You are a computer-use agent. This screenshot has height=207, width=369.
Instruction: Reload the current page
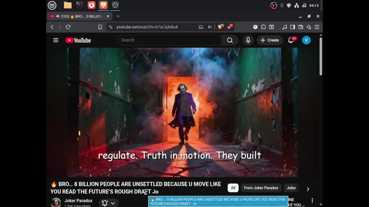(x=68, y=27)
